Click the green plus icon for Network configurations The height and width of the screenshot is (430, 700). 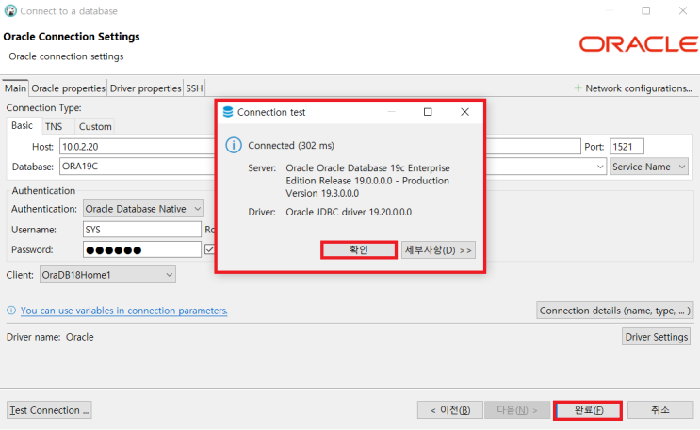pyautogui.click(x=578, y=88)
